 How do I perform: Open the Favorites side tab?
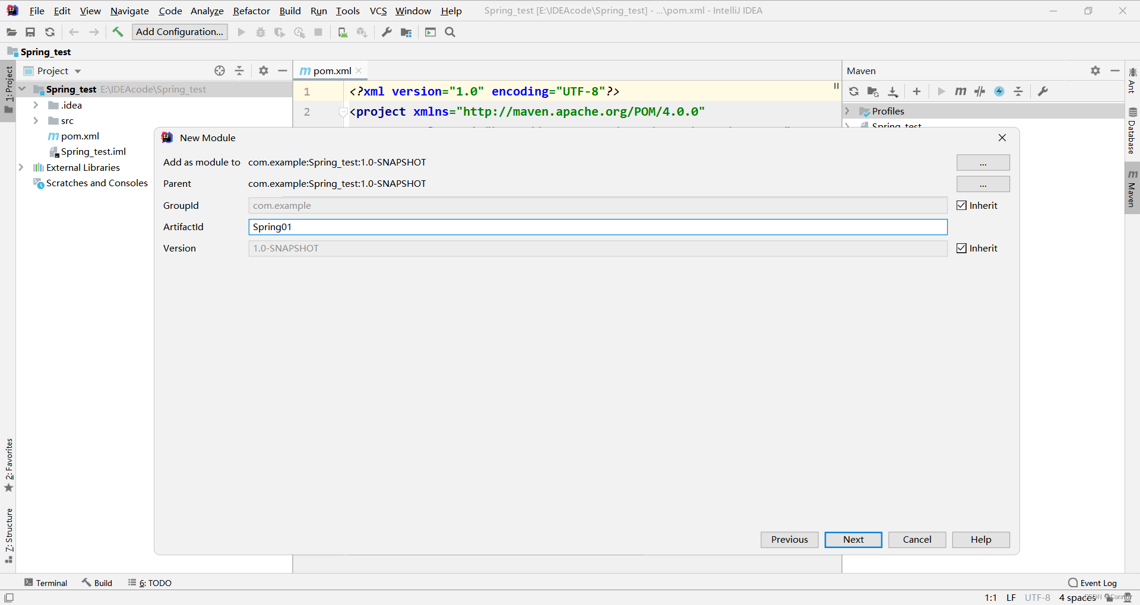pos(9,465)
